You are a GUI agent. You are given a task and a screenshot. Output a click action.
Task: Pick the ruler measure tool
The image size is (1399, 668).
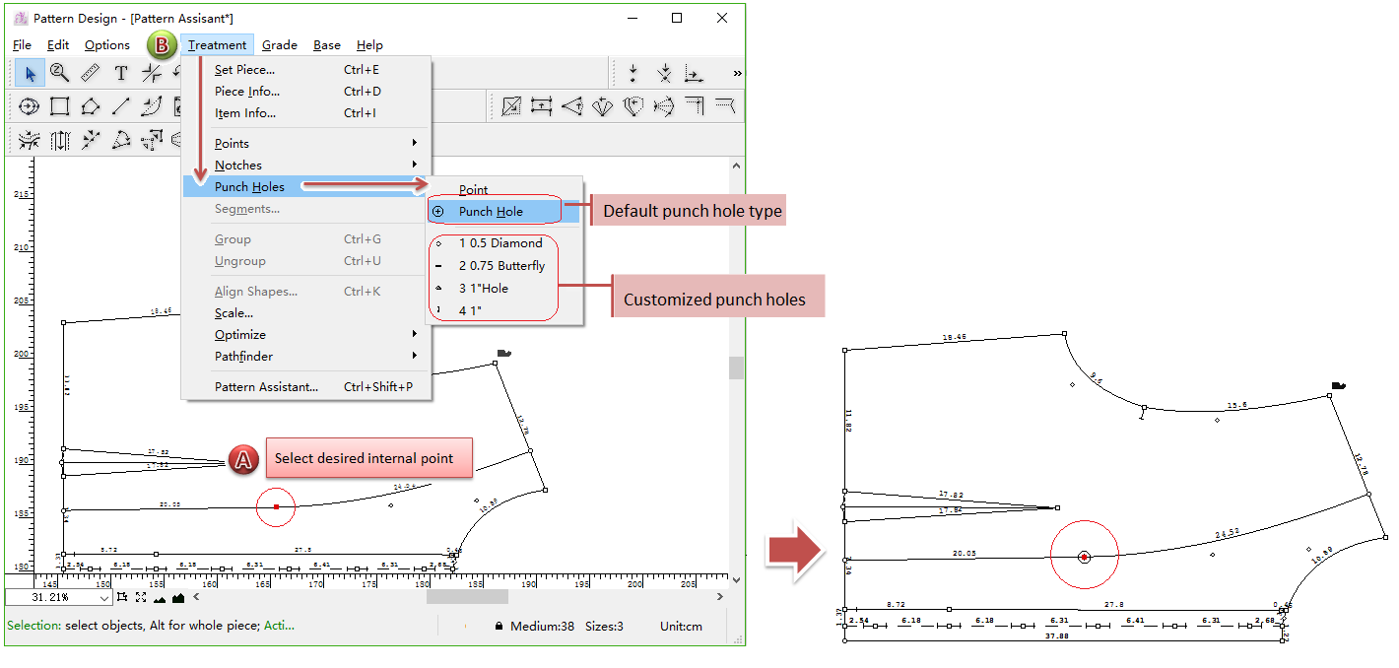[x=90, y=73]
